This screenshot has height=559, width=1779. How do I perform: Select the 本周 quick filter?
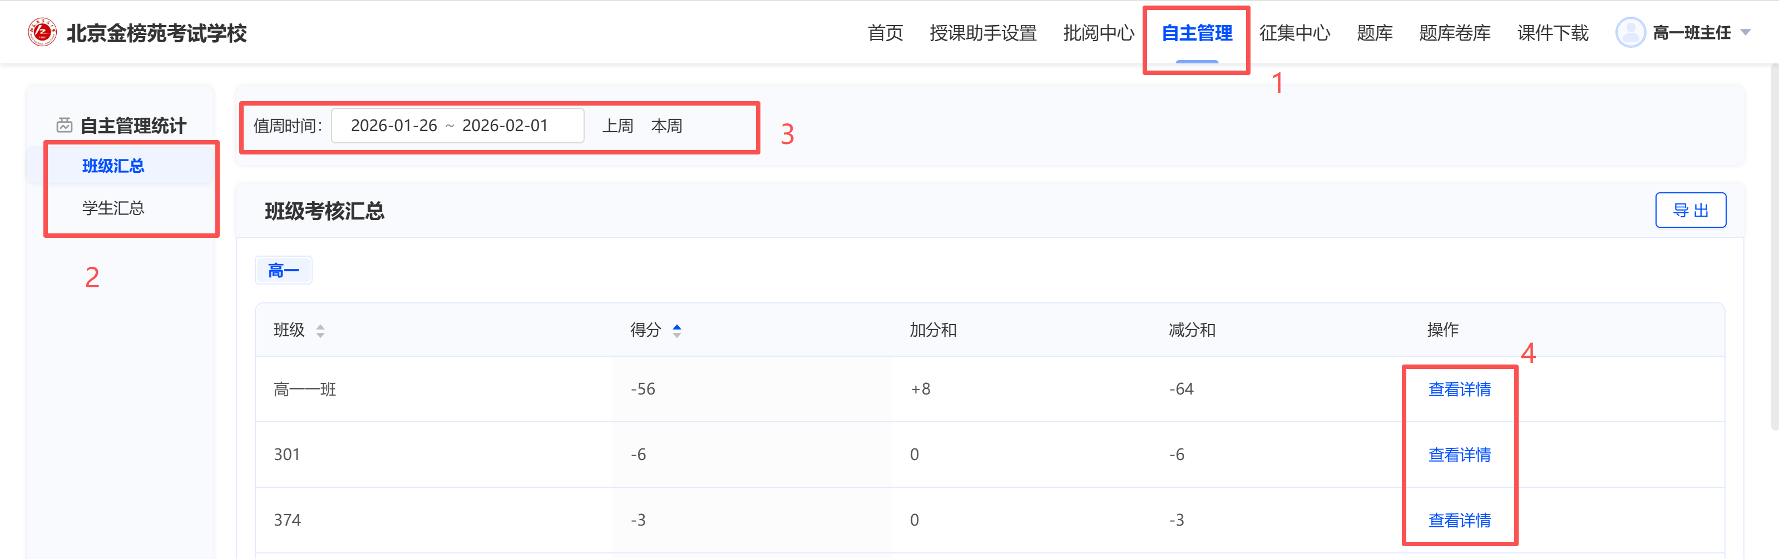point(666,126)
